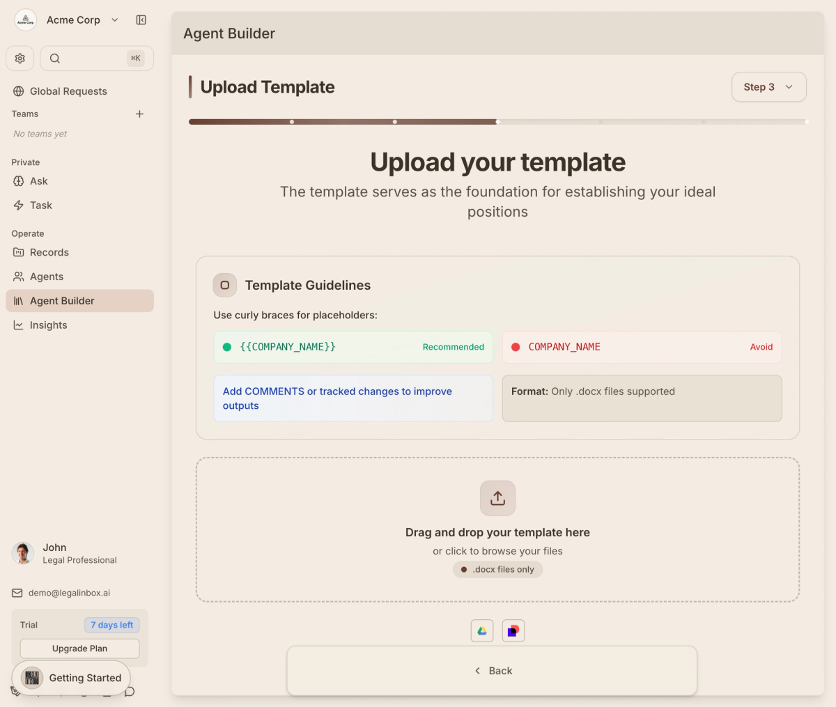Image resolution: width=836 pixels, height=707 pixels.
Task: Click the 'No teams yet' text
Action: pos(40,134)
